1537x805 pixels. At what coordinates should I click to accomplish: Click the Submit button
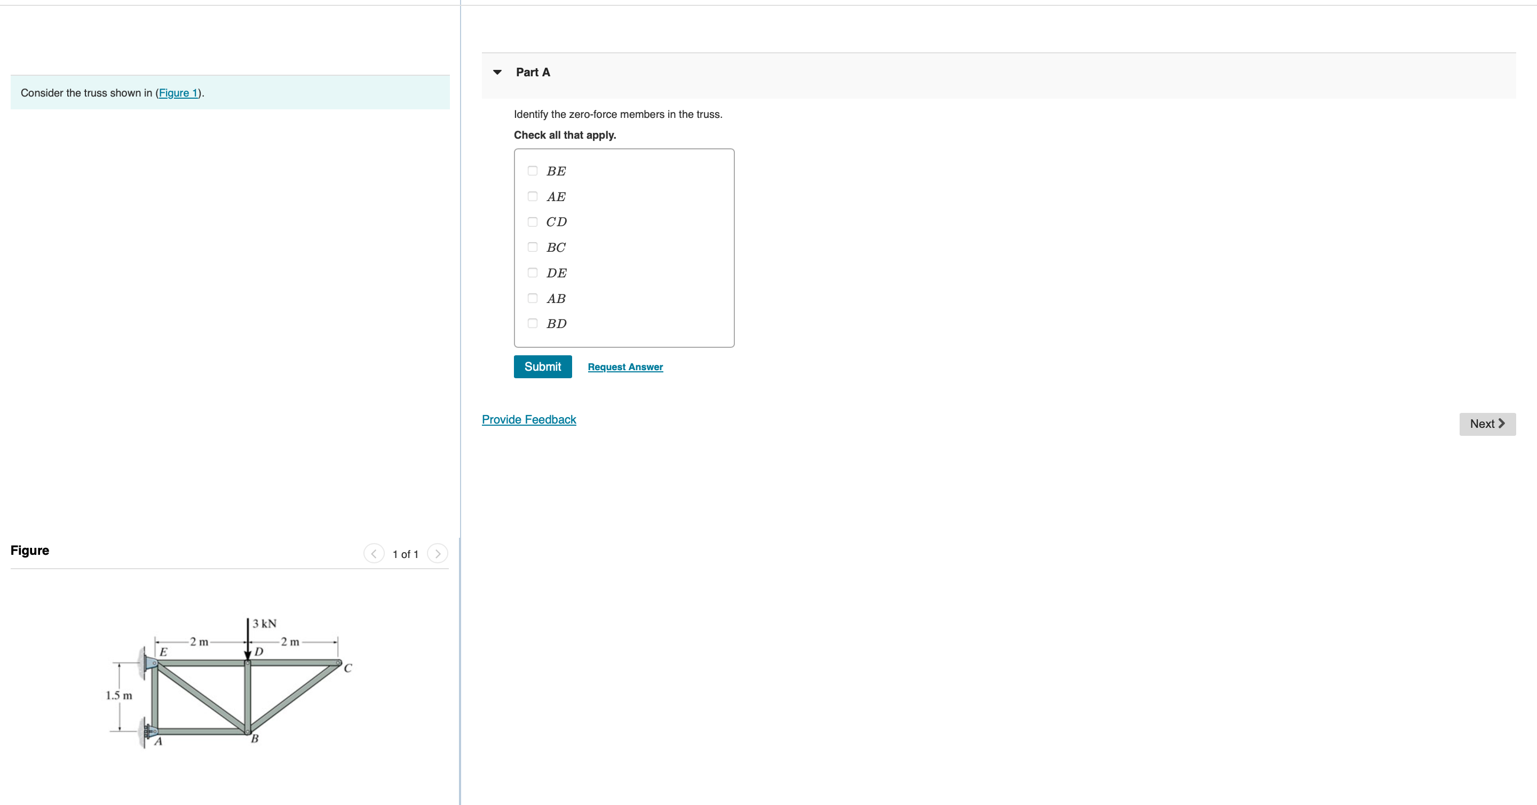(542, 366)
